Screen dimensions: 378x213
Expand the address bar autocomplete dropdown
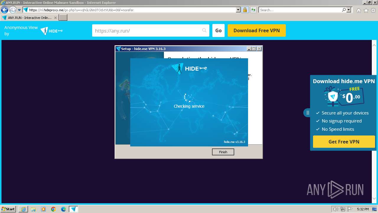[238, 10]
